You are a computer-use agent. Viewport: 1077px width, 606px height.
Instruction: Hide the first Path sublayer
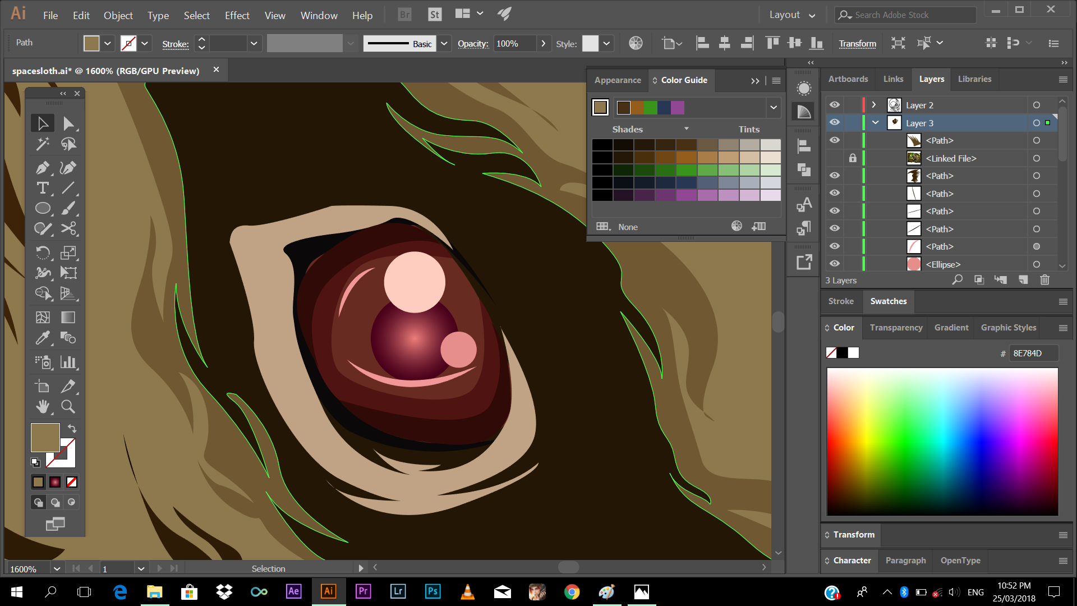point(835,140)
